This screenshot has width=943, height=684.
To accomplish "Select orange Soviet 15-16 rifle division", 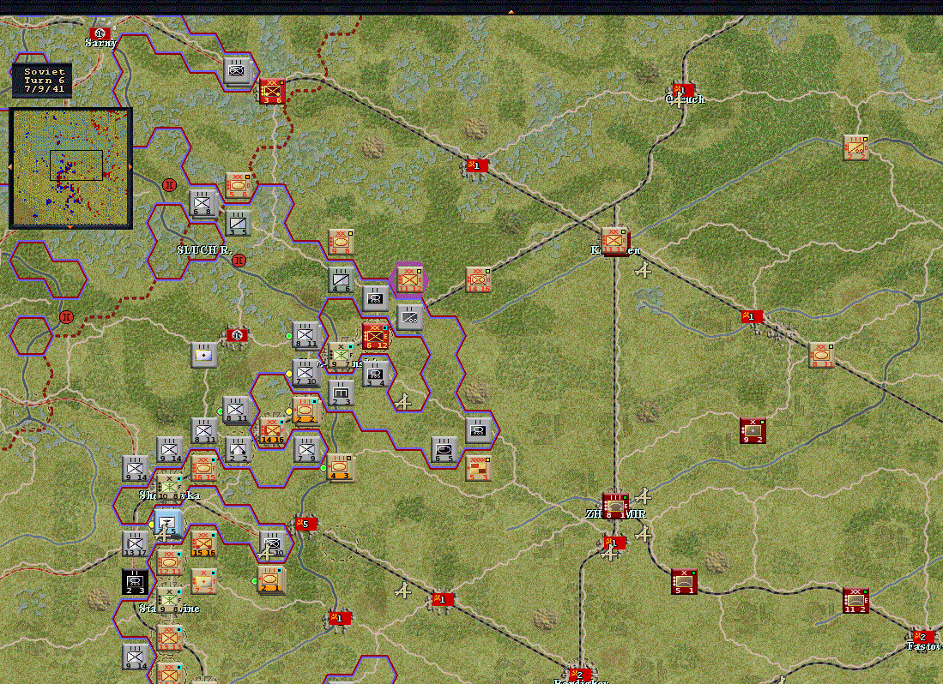I will (x=203, y=543).
